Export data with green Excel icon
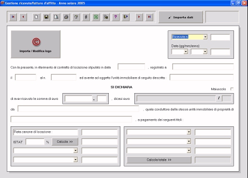Screen dimensions: 248x178 click(96, 17)
